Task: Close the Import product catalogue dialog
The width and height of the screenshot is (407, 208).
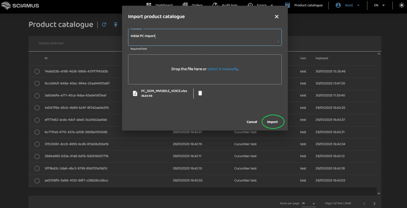Action: pos(276,16)
